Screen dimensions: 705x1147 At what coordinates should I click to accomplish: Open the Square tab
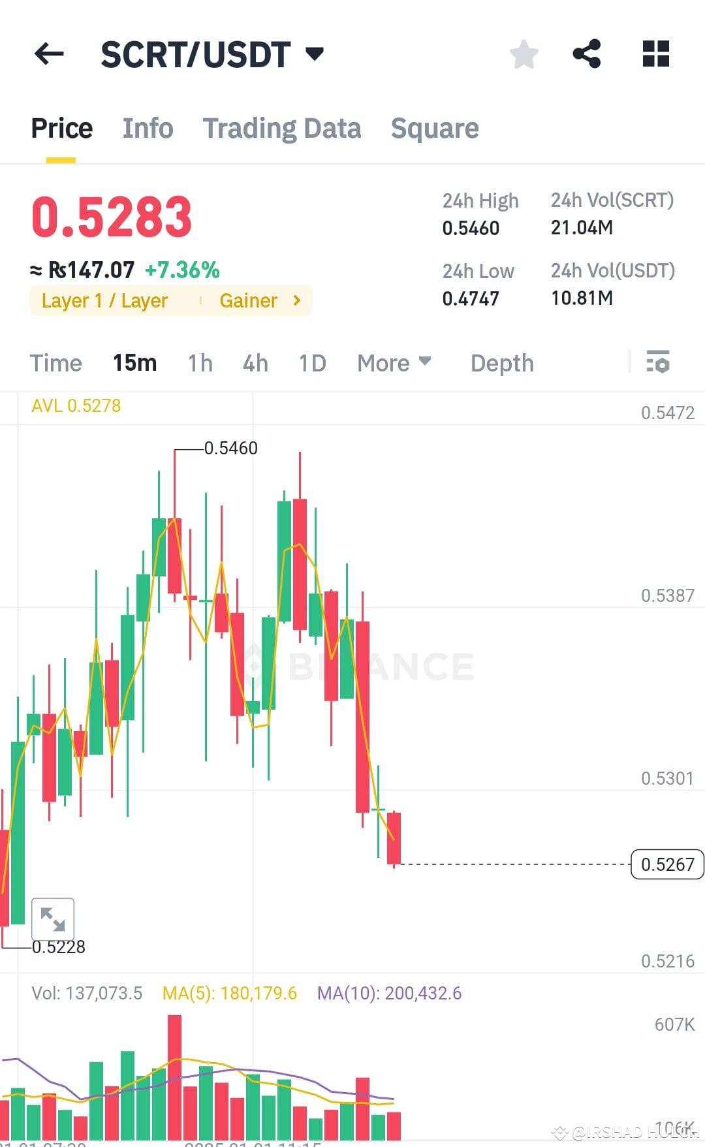pyautogui.click(x=434, y=128)
